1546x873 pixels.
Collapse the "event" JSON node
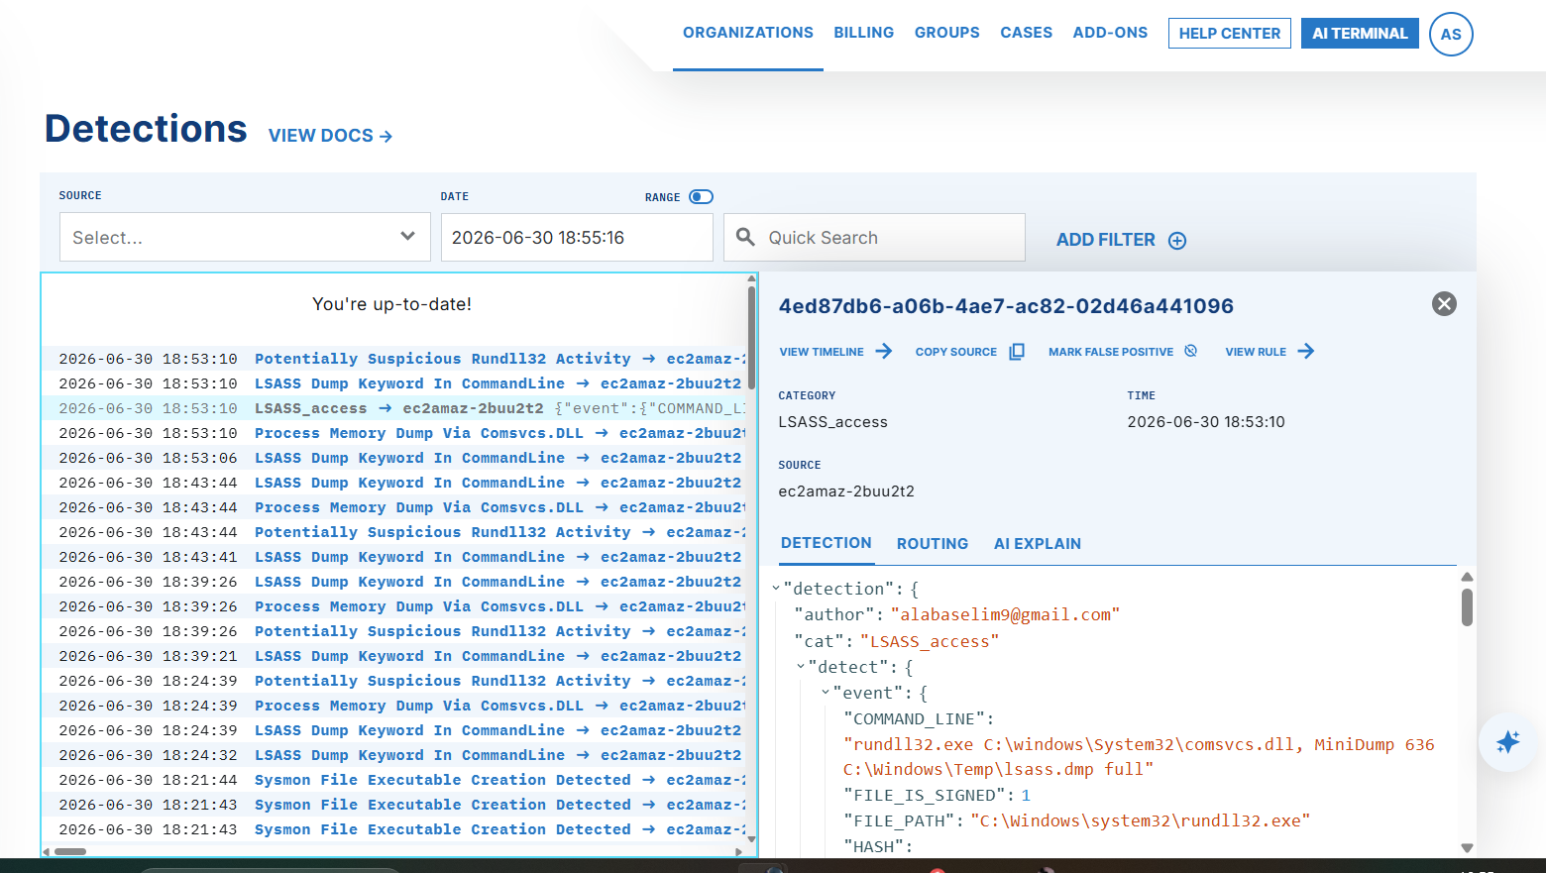[x=826, y=693]
